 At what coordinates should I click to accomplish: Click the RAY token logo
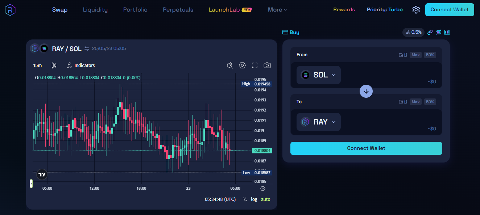coord(306,122)
